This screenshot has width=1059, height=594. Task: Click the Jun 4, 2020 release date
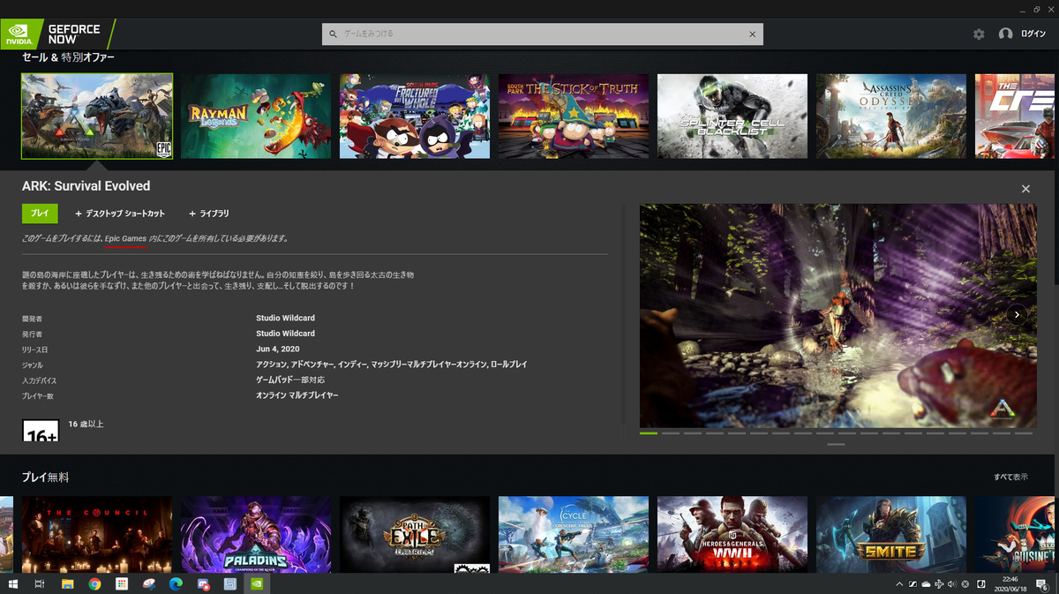[280, 349]
